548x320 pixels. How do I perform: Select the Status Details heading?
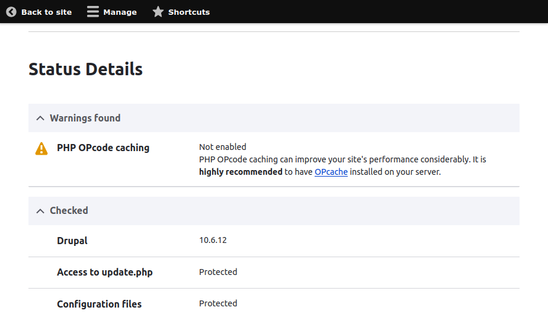[x=86, y=69]
